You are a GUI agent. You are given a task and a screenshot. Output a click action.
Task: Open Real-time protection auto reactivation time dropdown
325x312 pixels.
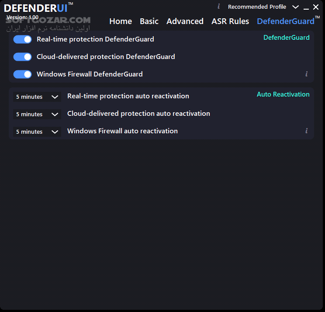pos(37,97)
